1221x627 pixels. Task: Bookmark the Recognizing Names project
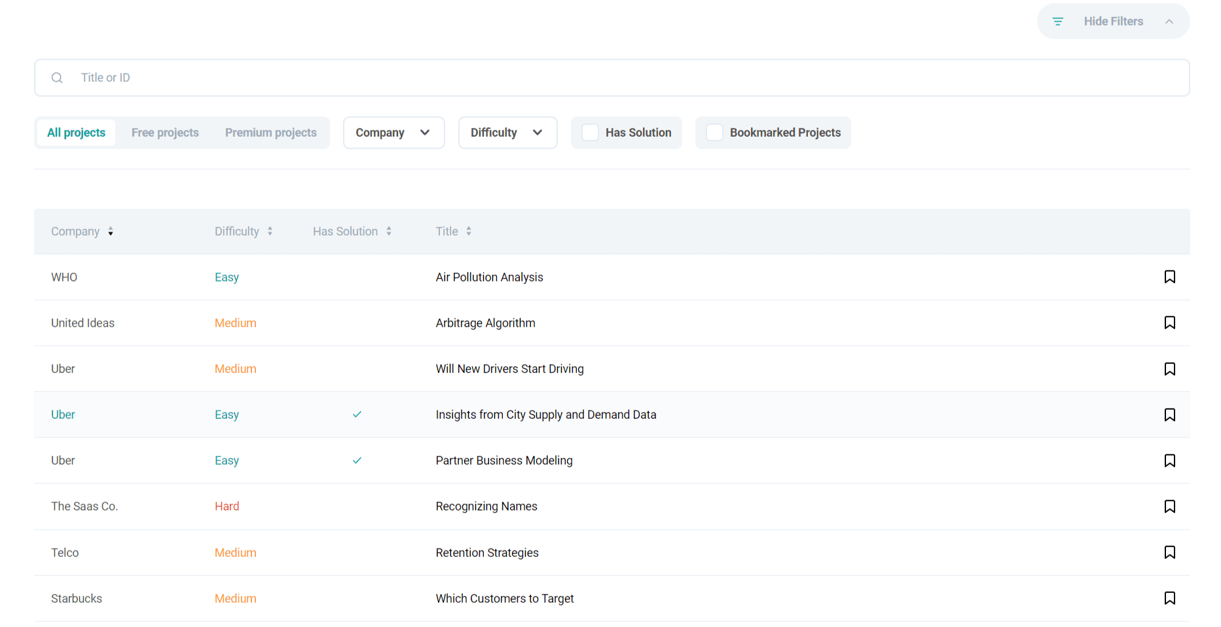(x=1170, y=506)
